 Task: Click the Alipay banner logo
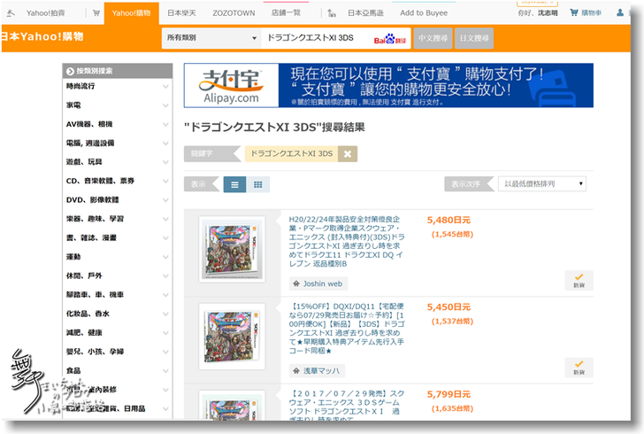[x=231, y=86]
